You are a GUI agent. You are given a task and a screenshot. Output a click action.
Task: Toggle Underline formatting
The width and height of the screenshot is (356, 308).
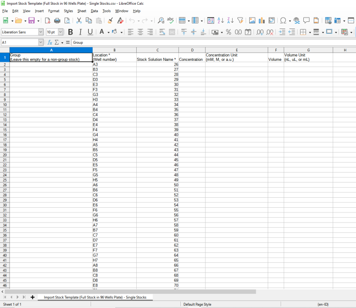[x=90, y=32]
